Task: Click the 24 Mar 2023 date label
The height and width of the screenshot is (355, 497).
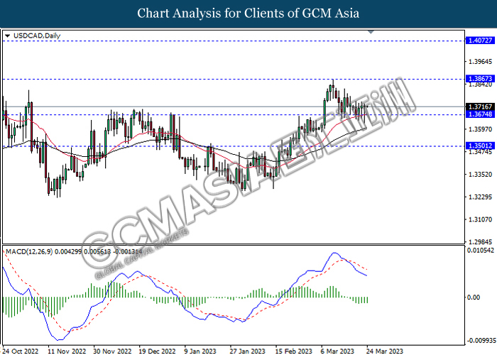Action: (385, 351)
